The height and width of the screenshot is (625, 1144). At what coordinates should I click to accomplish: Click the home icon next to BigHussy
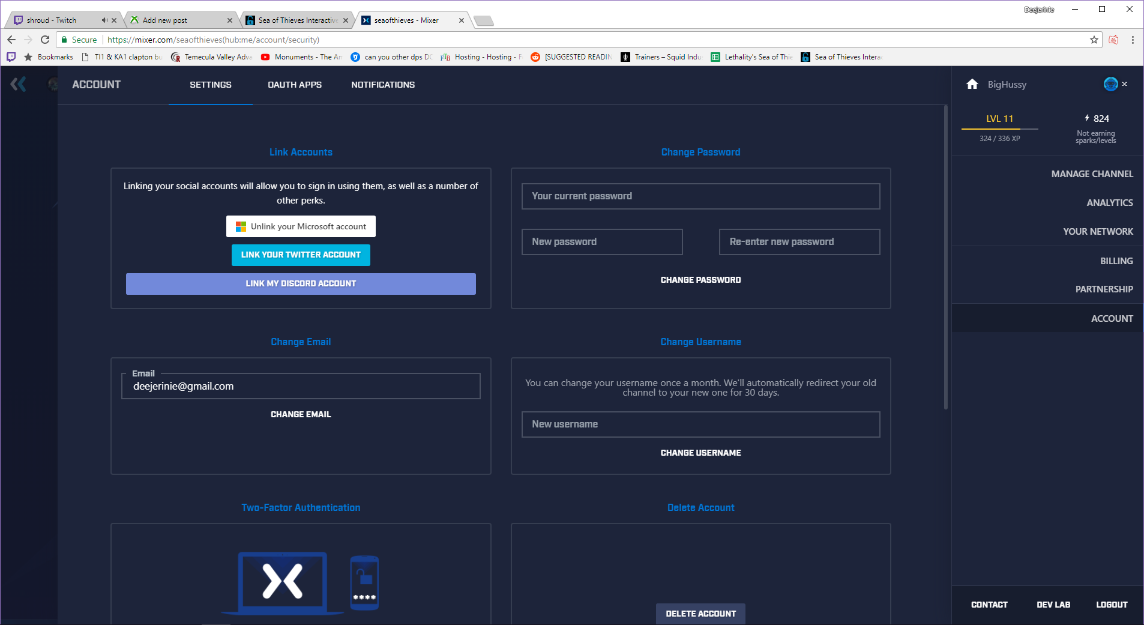click(x=971, y=84)
